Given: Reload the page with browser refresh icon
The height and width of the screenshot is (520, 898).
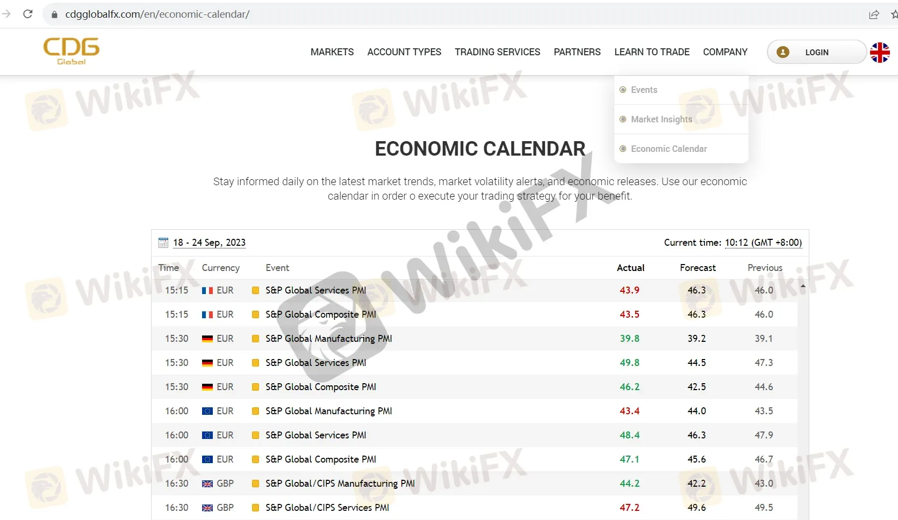Looking at the screenshot, I should (x=28, y=14).
